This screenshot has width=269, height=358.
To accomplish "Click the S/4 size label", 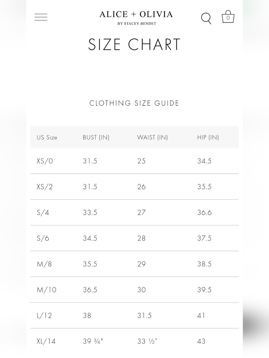I will [x=43, y=213].
